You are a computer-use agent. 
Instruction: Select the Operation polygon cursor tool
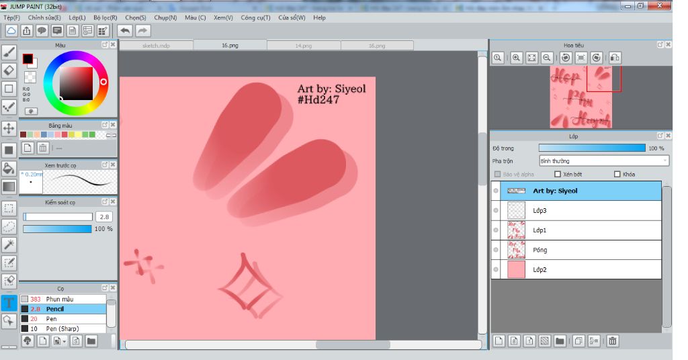pyautogui.click(x=9, y=321)
